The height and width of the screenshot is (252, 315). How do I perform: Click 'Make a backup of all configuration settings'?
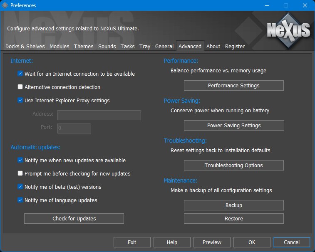pyautogui.click(x=221, y=190)
